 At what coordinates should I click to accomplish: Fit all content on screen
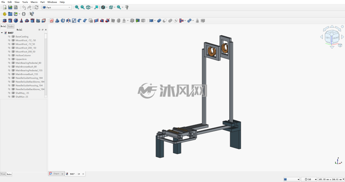[77, 7]
